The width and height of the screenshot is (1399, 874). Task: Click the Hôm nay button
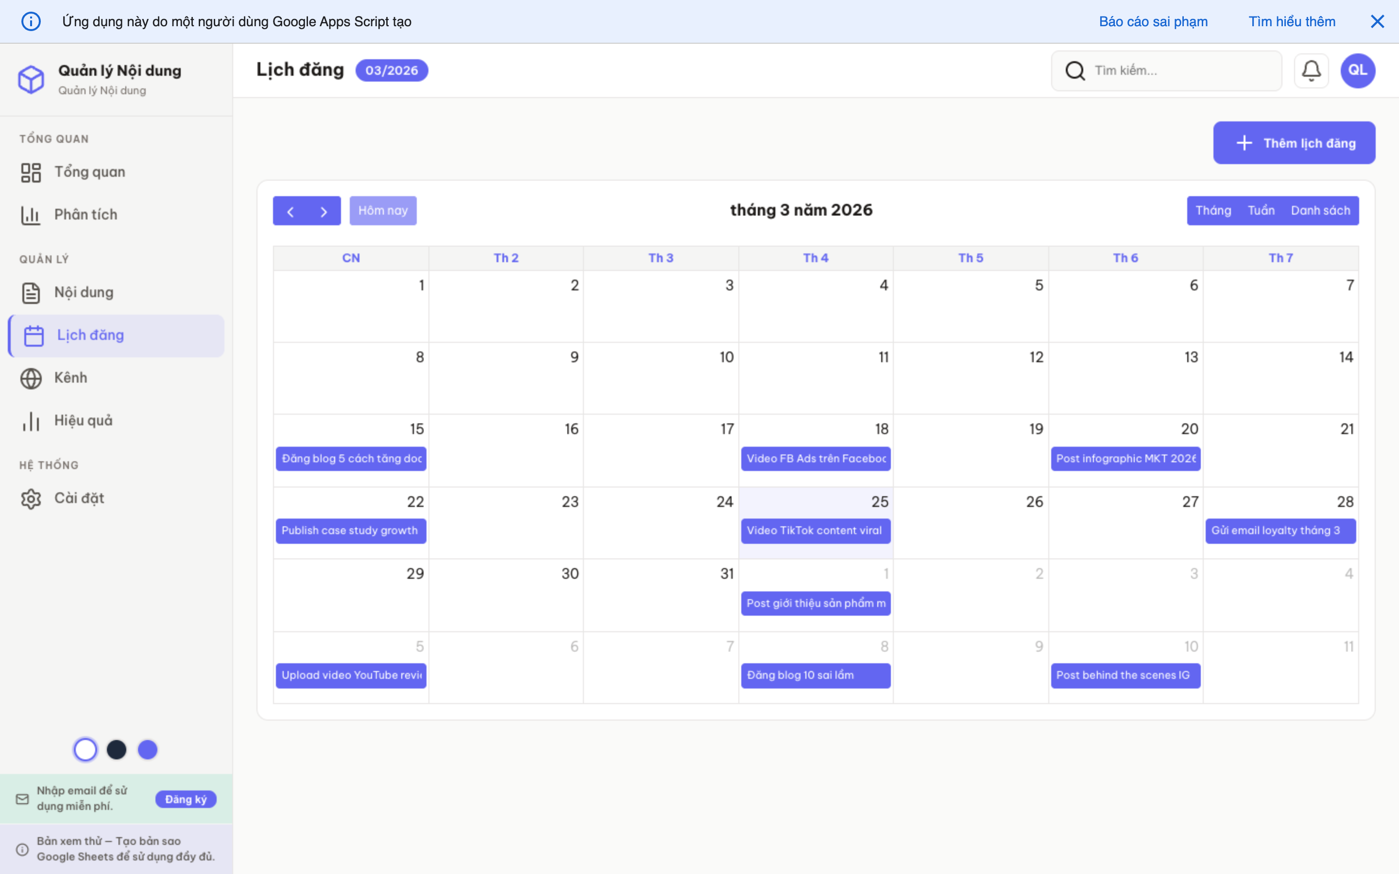pyautogui.click(x=383, y=210)
